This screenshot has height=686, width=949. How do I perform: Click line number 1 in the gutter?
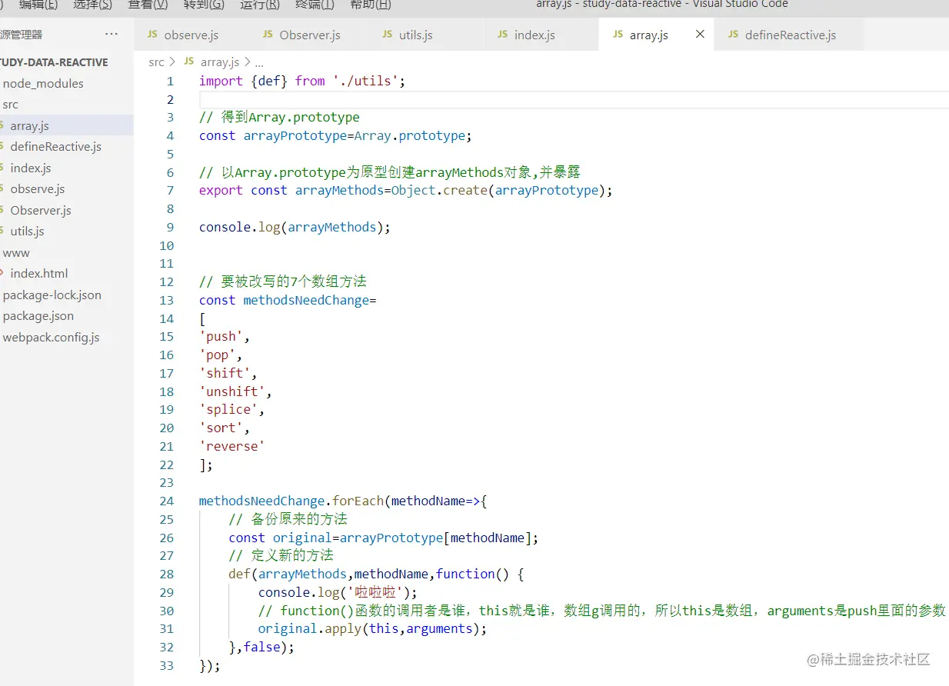170,81
